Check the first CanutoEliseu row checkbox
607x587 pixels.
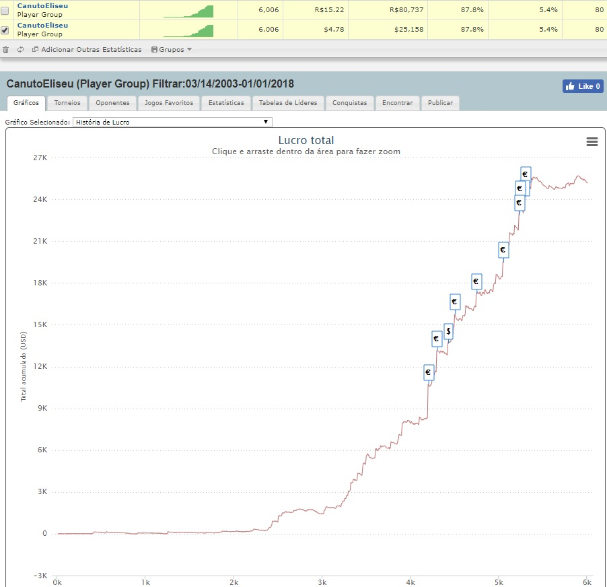(5, 11)
